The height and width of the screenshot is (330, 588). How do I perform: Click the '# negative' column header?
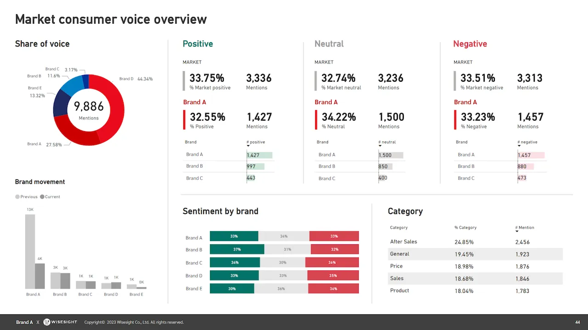tap(527, 142)
